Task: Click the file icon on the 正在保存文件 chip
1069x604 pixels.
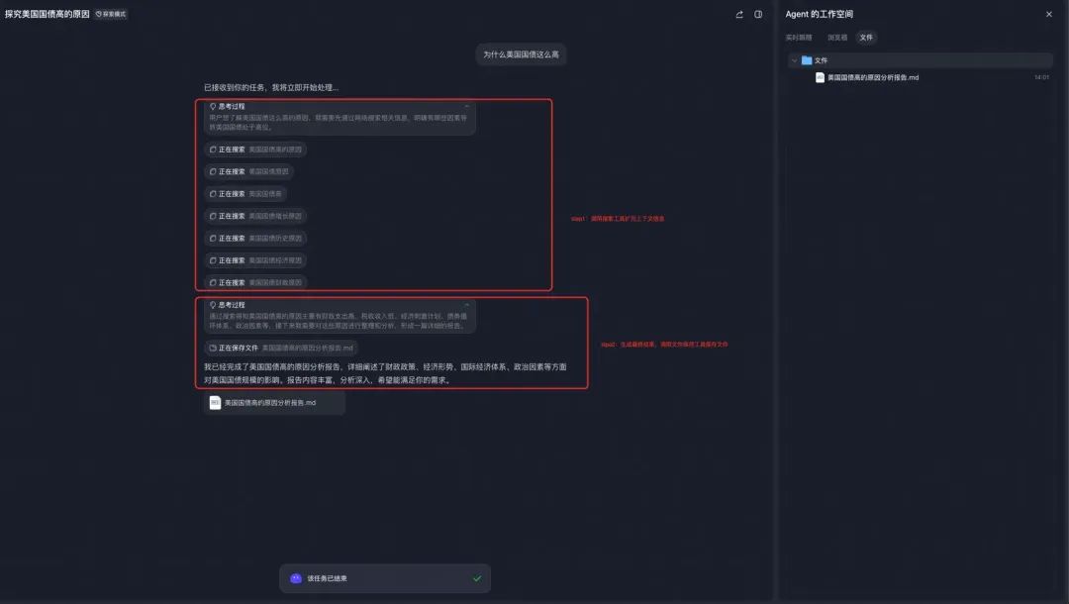Action: (213, 347)
